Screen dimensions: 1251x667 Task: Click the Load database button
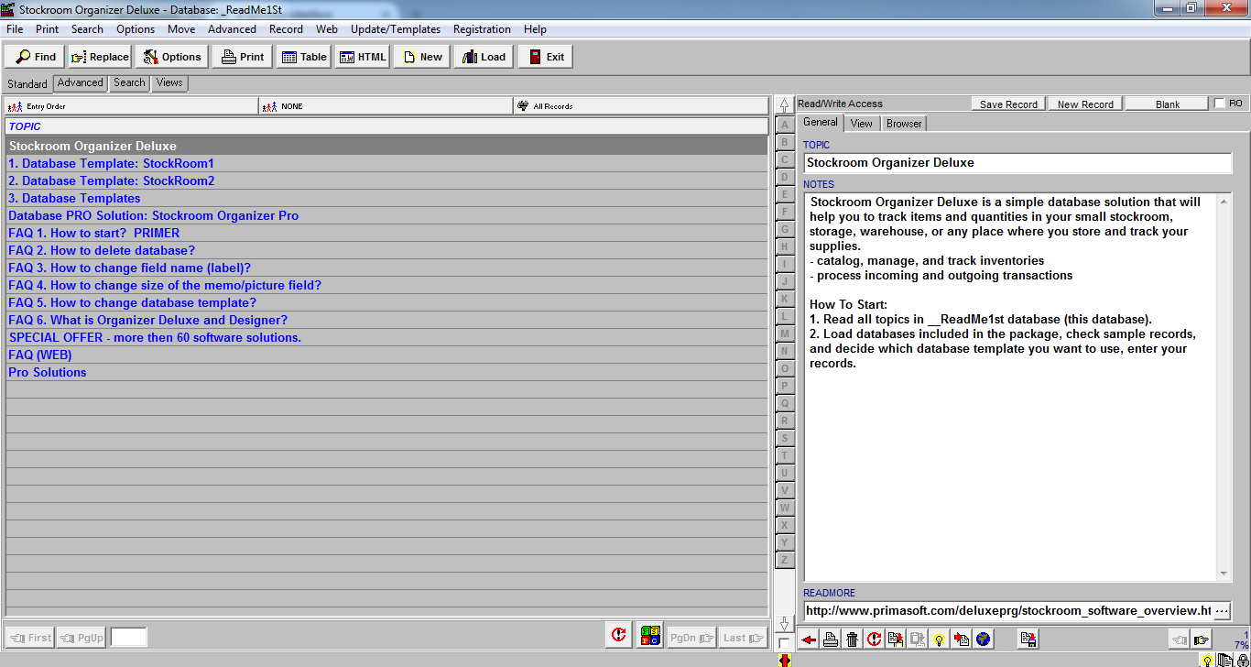click(x=484, y=57)
